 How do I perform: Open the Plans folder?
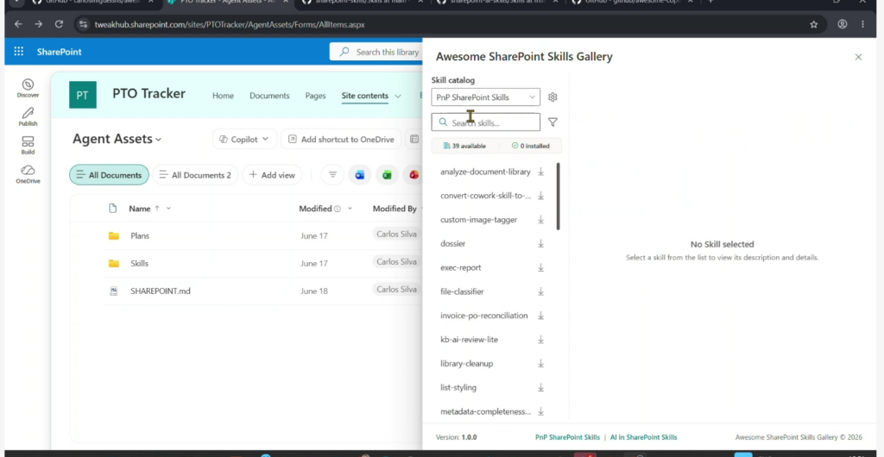tap(140, 235)
